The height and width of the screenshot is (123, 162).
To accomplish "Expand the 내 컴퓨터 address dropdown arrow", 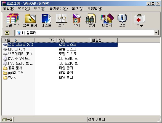I will tap(156, 33).
